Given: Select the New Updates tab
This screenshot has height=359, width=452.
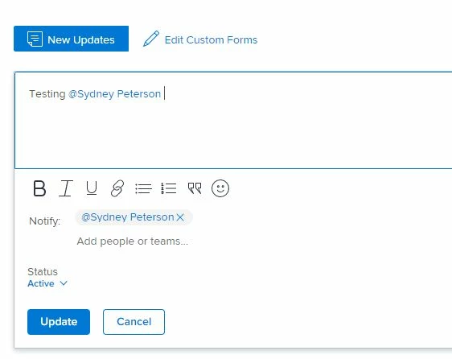Looking at the screenshot, I should 71,39.
